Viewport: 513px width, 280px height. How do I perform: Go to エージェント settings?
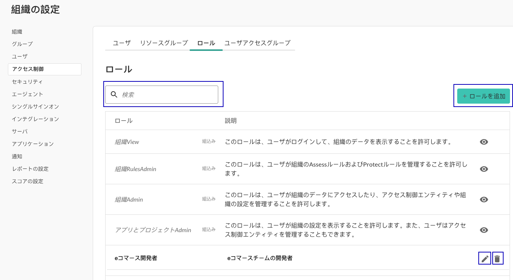pos(28,94)
